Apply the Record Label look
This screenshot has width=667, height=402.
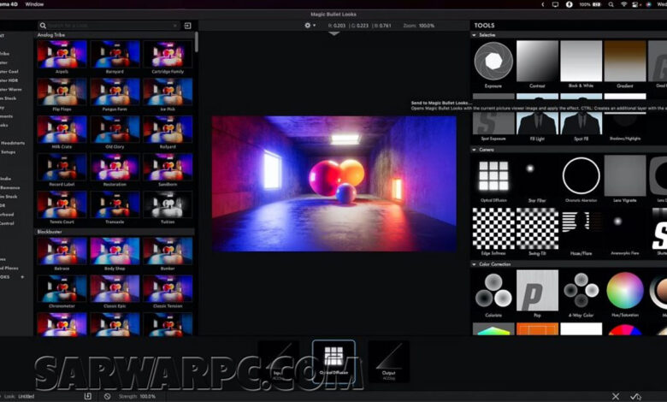[62, 167]
